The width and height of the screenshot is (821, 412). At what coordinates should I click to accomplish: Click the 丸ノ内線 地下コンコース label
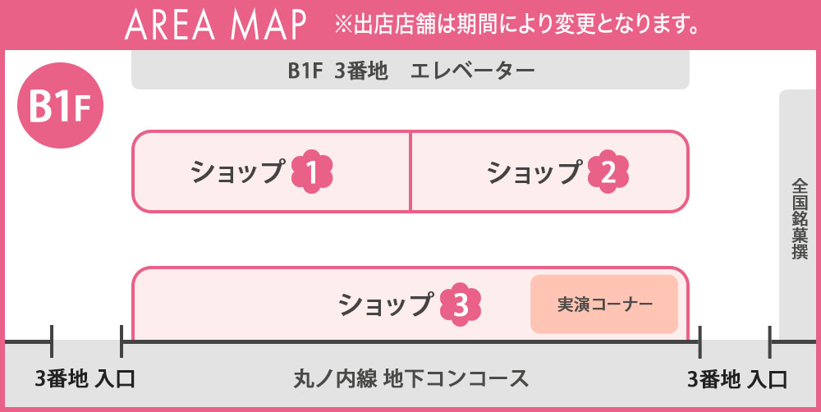[410, 379]
